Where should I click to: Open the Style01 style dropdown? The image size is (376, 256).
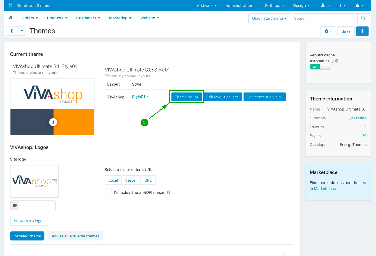(x=140, y=97)
